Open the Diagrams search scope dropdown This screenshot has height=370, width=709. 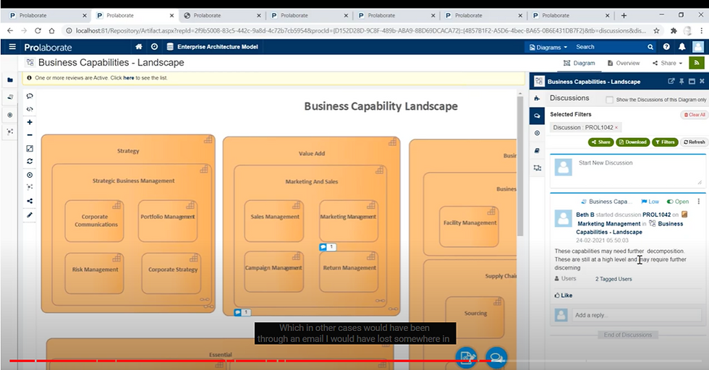[x=548, y=47]
